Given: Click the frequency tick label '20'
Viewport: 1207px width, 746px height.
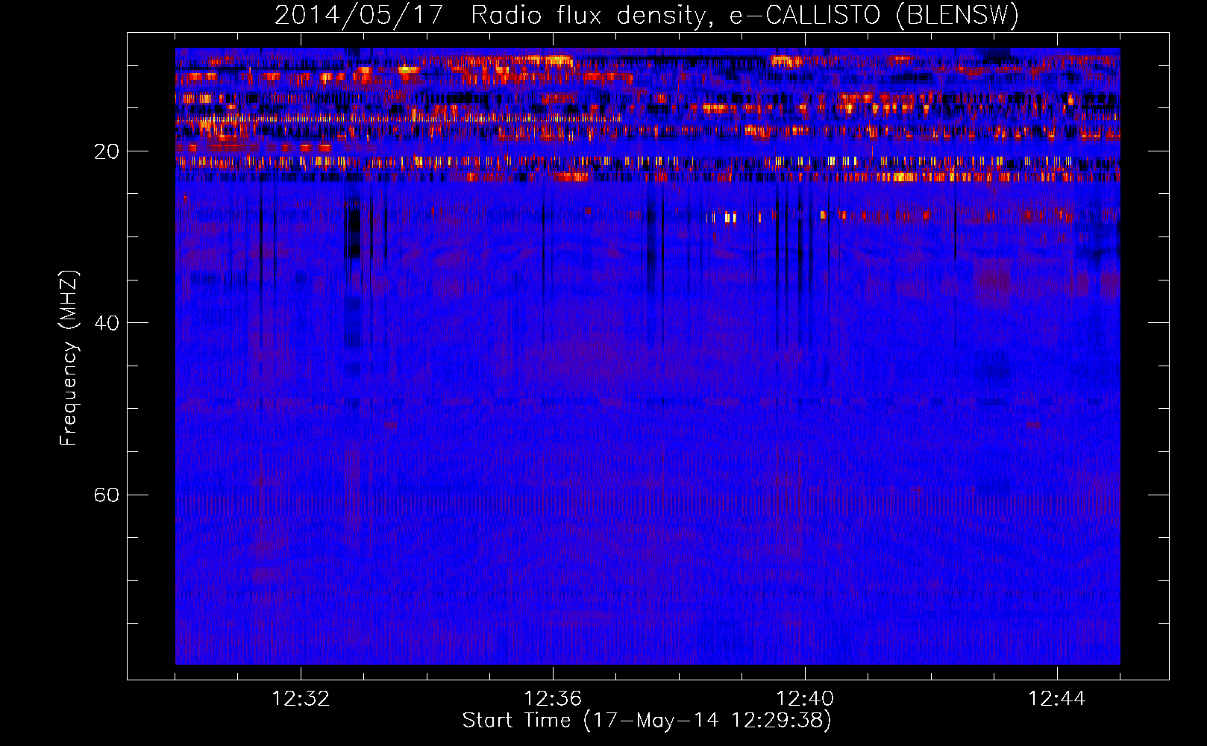Looking at the screenshot, I should 107,151.
